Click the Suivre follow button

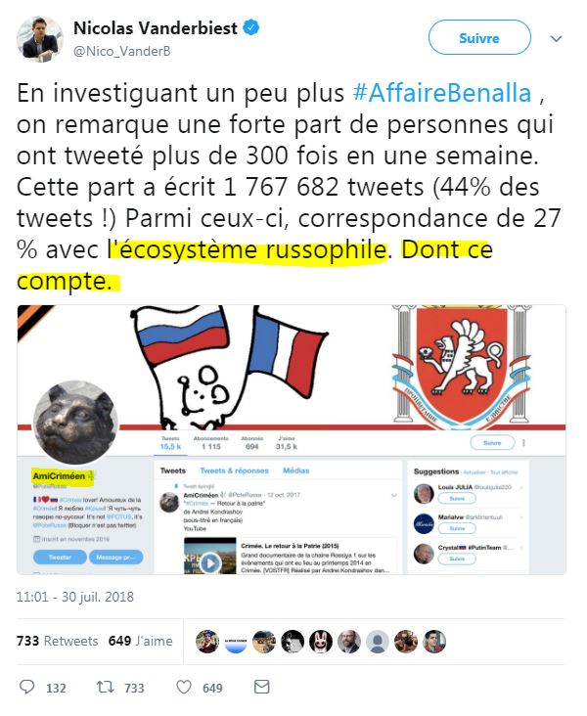479,37
